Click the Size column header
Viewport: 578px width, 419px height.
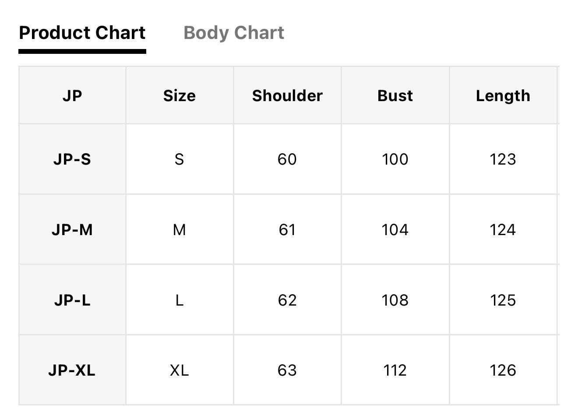pos(180,95)
